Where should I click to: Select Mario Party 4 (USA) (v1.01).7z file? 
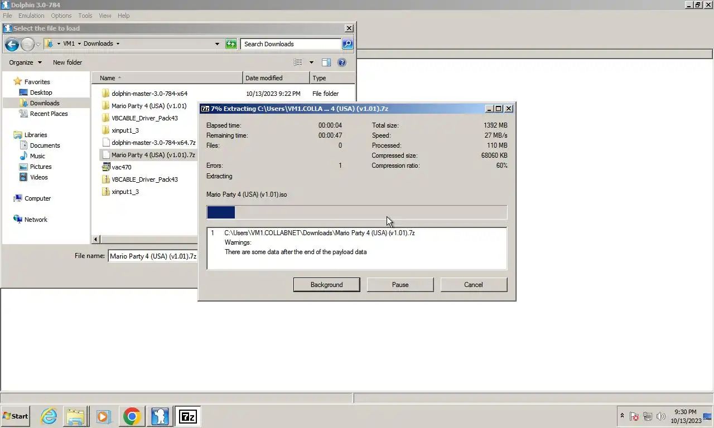(149, 155)
